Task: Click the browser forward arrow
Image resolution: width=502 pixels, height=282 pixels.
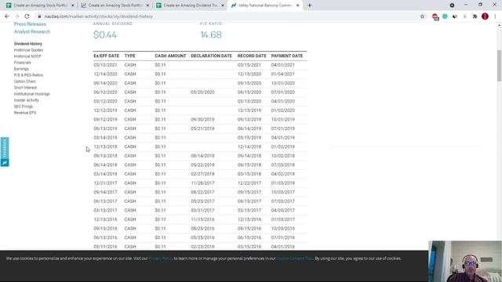Action: [x=16, y=16]
